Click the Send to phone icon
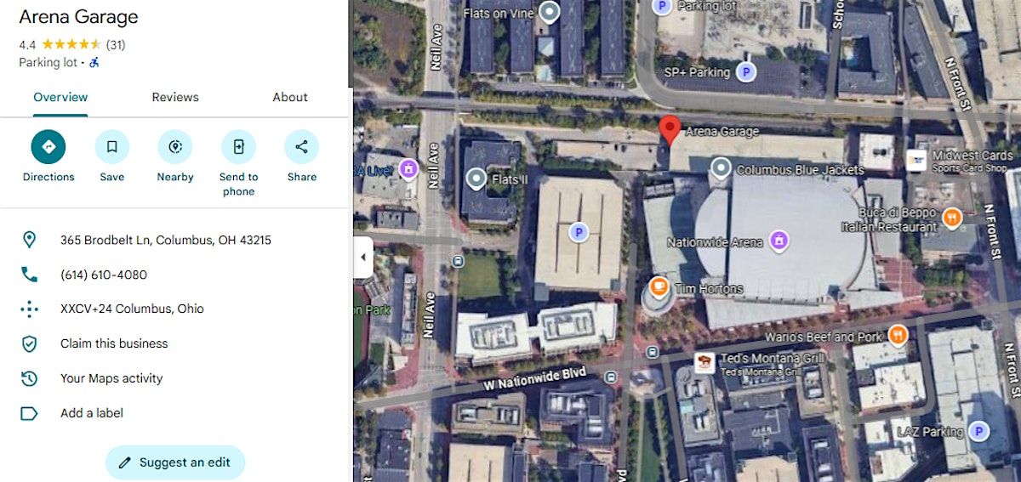The image size is (1021, 482). pyautogui.click(x=238, y=147)
